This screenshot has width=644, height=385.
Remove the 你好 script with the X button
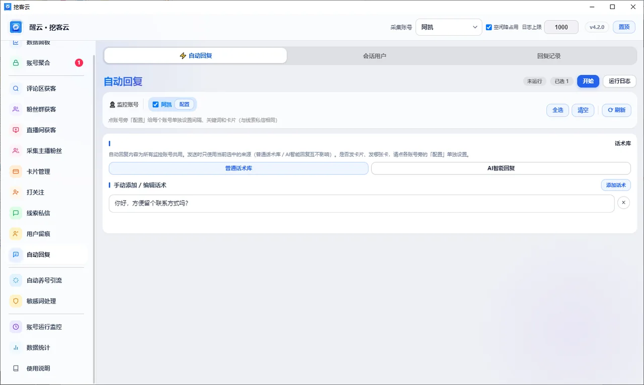pos(623,203)
